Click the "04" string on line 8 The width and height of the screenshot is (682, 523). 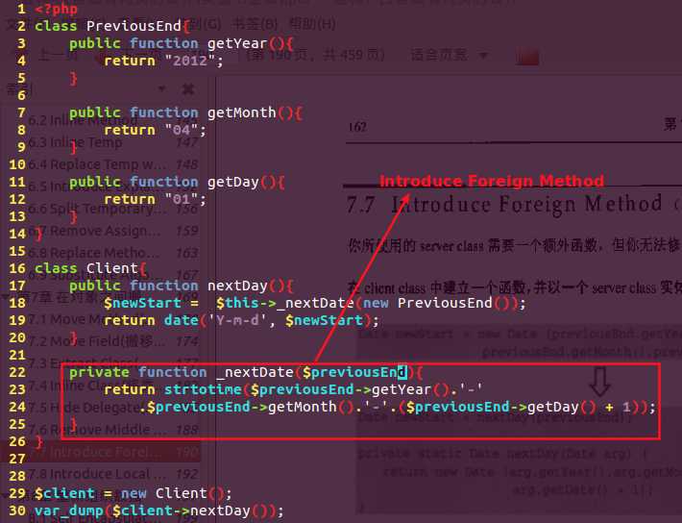182,130
